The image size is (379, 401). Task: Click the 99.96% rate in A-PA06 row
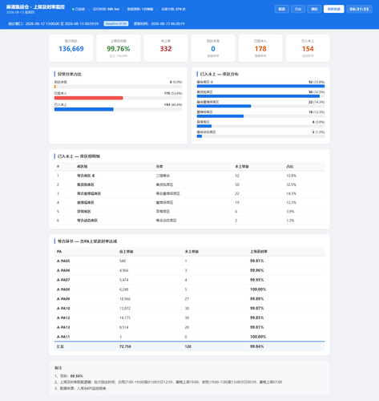257,270
